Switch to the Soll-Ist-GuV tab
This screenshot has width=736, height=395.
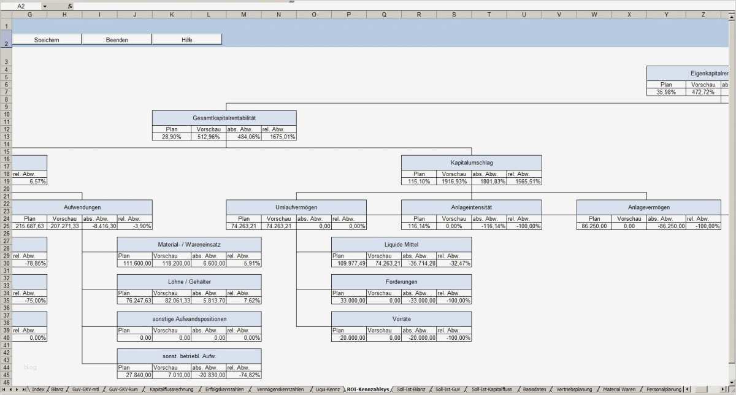(x=448, y=388)
